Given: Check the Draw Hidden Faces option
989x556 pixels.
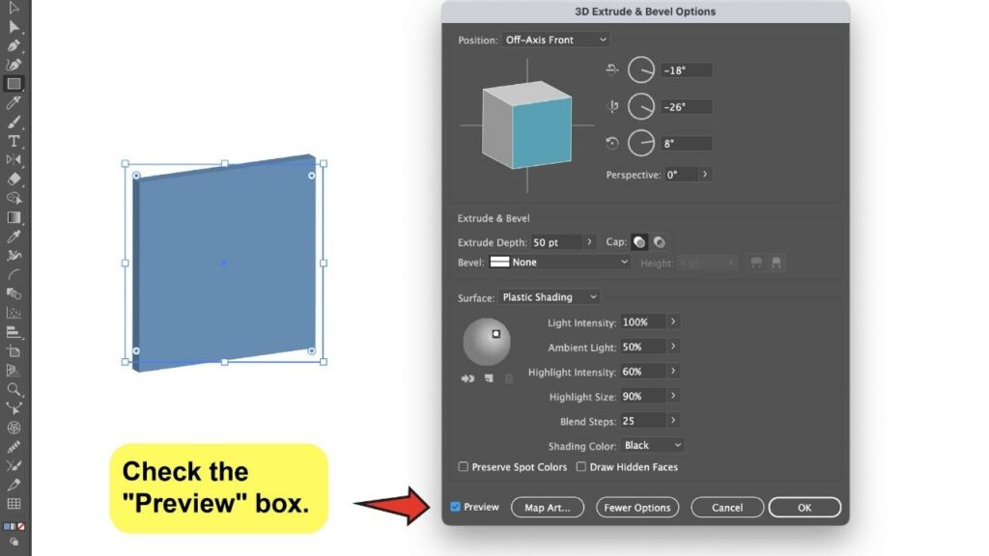Looking at the screenshot, I should pos(580,467).
